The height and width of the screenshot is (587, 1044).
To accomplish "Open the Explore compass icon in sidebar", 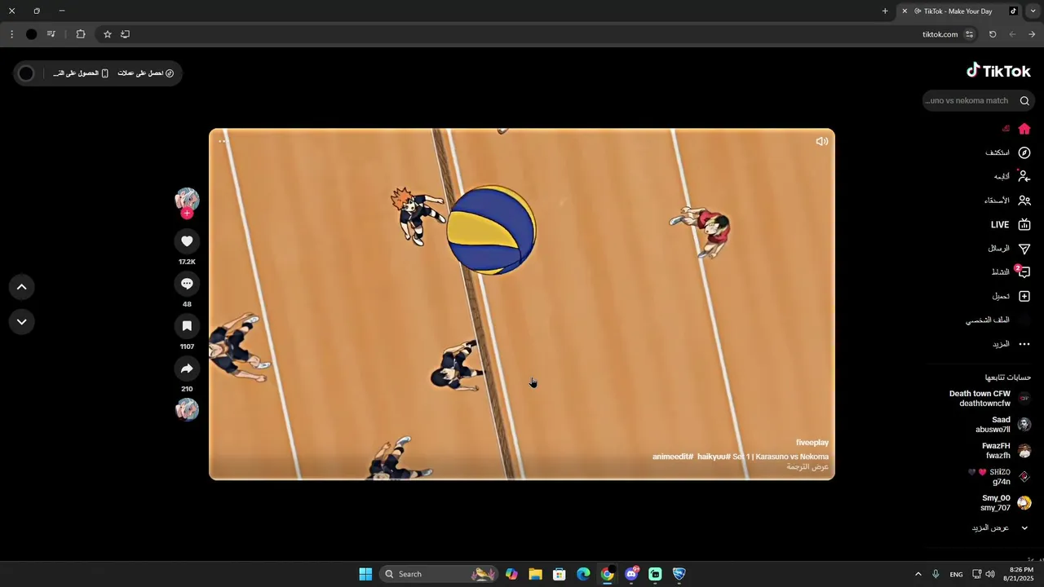I will (x=1024, y=152).
